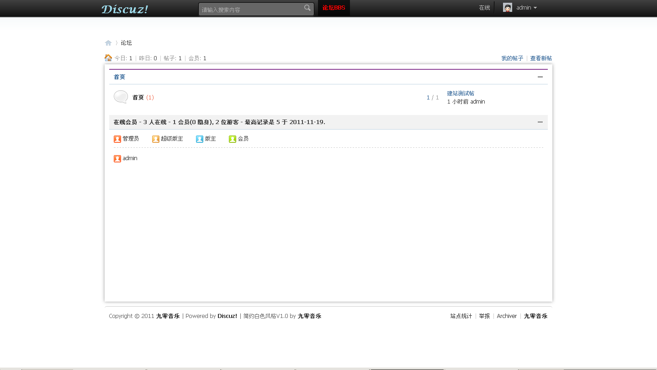Viewport: 657px width, 370px height.
Task: Click 九零音乐 next to Copyright © 2011
Action: [x=168, y=316]
